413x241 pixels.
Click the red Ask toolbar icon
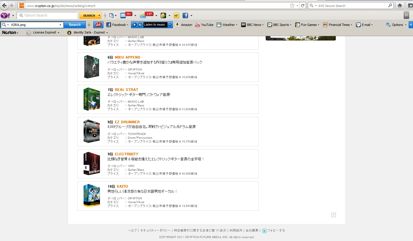[99, 25]
